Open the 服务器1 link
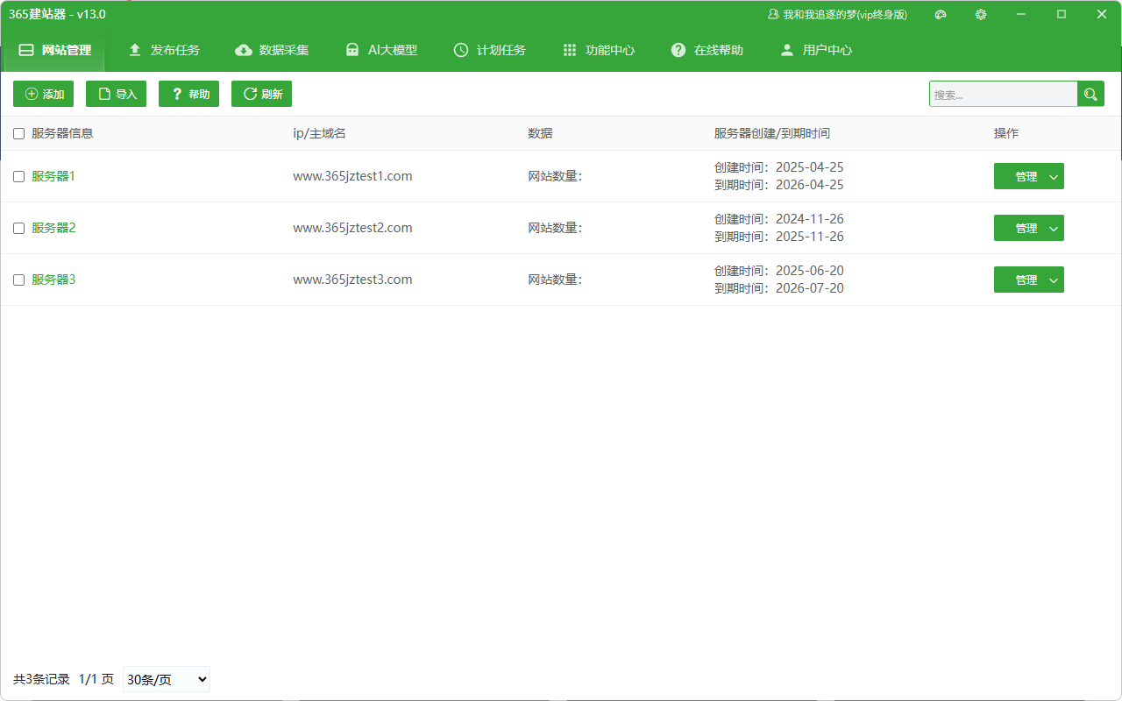The height and width of the screenshot is (701, 1122). tap(53, 176)
